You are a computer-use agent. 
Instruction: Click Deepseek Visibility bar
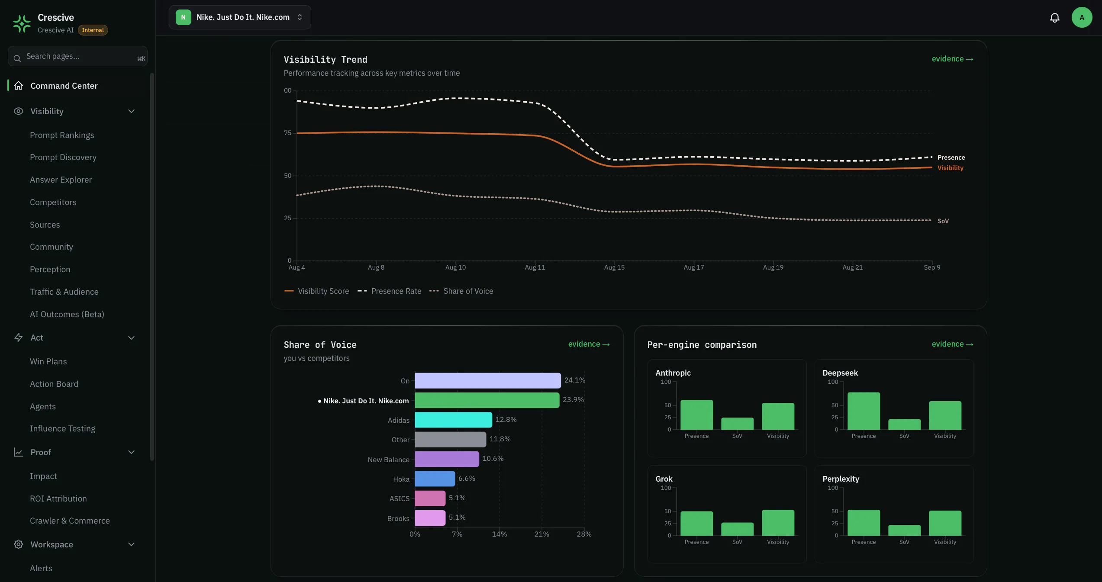pyautogui.click(x=945, y=415)
